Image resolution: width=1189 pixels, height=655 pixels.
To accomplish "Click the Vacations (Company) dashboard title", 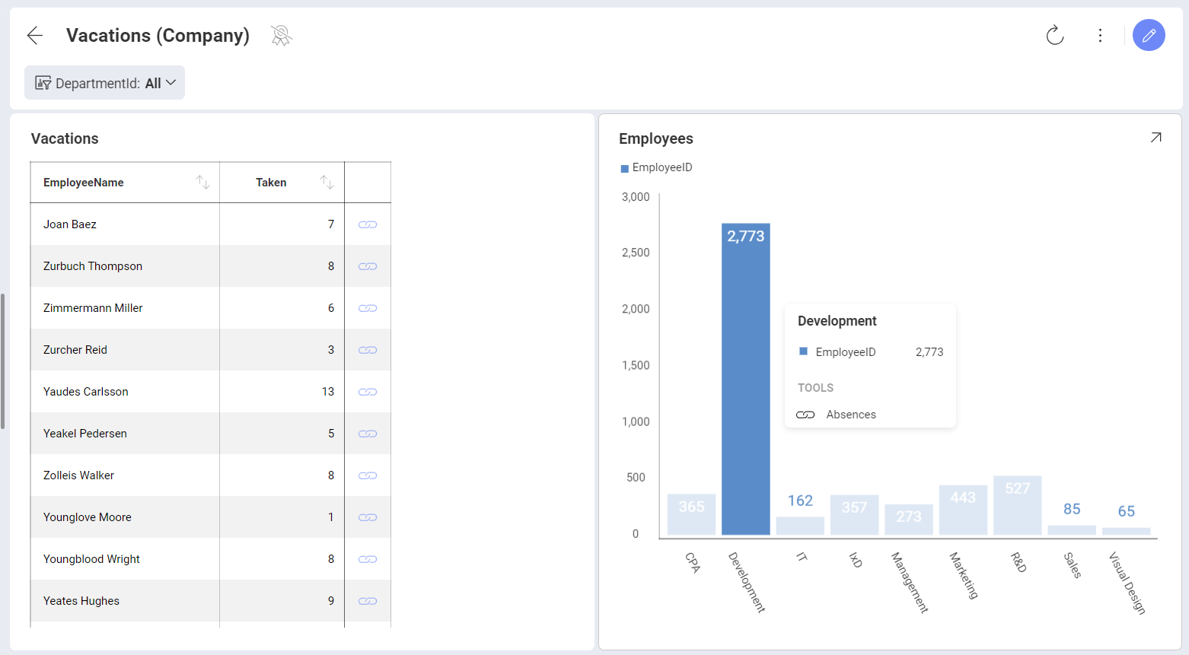I will [158, 35].
